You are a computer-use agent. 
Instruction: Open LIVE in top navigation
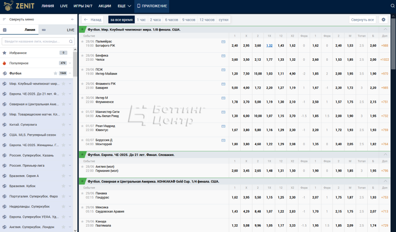tap(64, 6)
